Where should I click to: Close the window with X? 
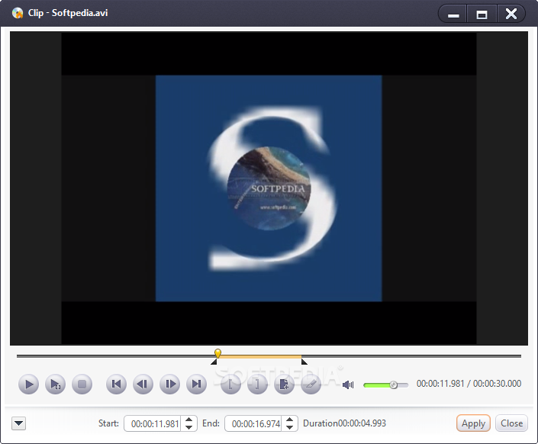point(511,14)
